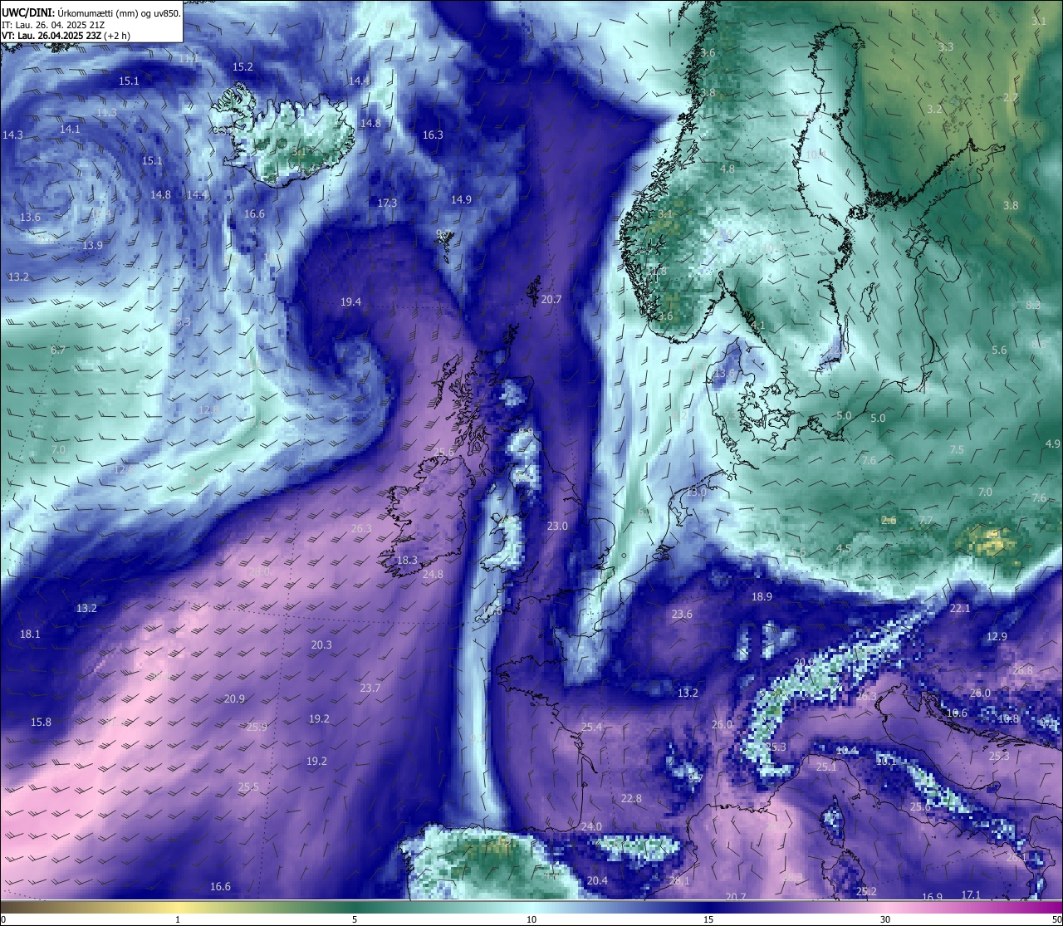Click the 3.2 value label
The width and height of the screenshot is (1063, 926).
coord(934,109)
